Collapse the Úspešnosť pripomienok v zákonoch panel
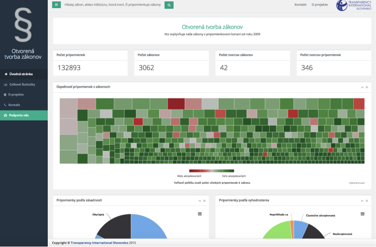Viewport: 376px width, 247px height. pos(362,87)
